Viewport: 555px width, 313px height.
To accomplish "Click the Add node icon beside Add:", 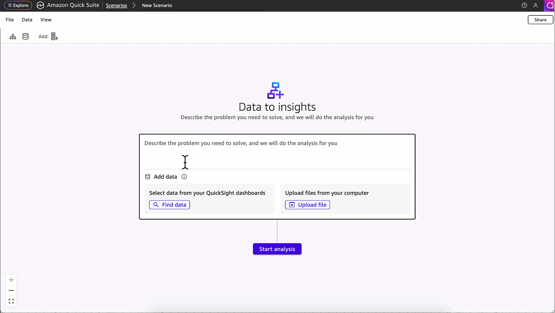I will click(x=54, y=36).
